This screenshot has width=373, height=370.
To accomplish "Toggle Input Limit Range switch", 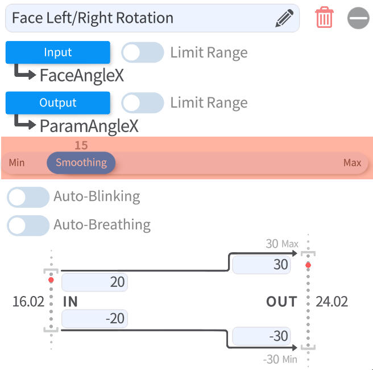I will 142,53.
